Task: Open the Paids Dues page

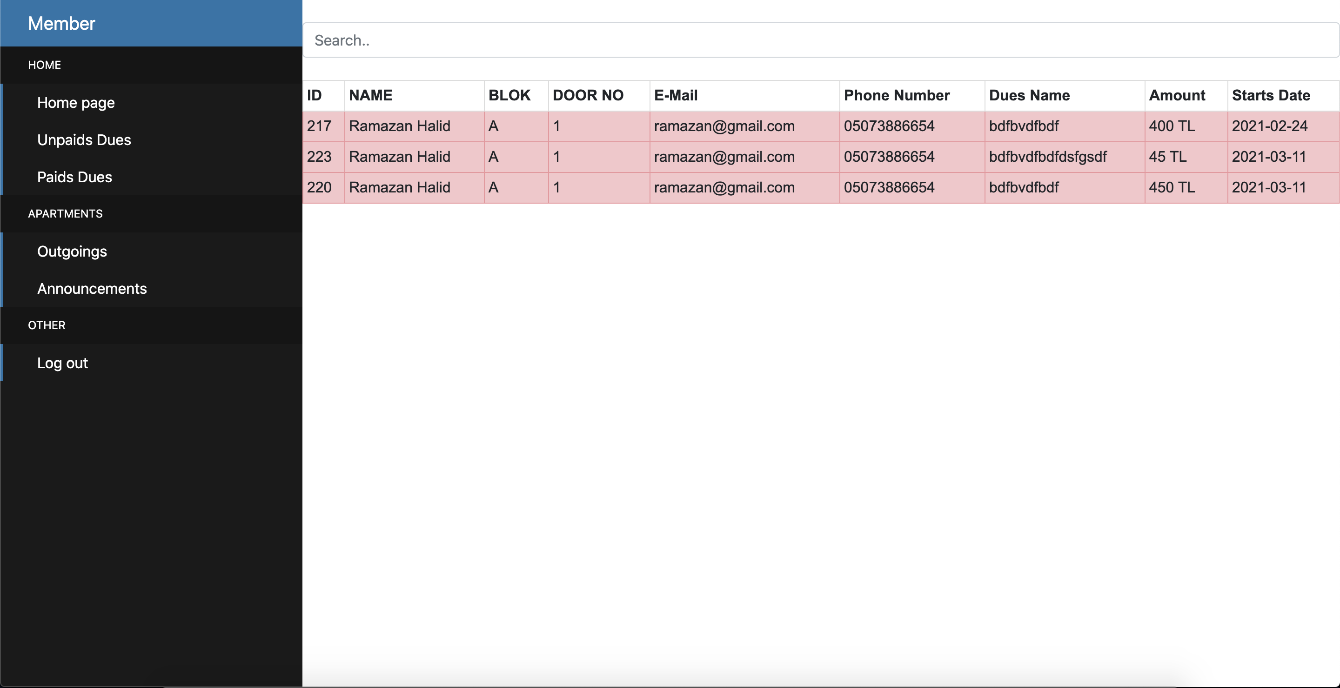Action: point(74,177)
